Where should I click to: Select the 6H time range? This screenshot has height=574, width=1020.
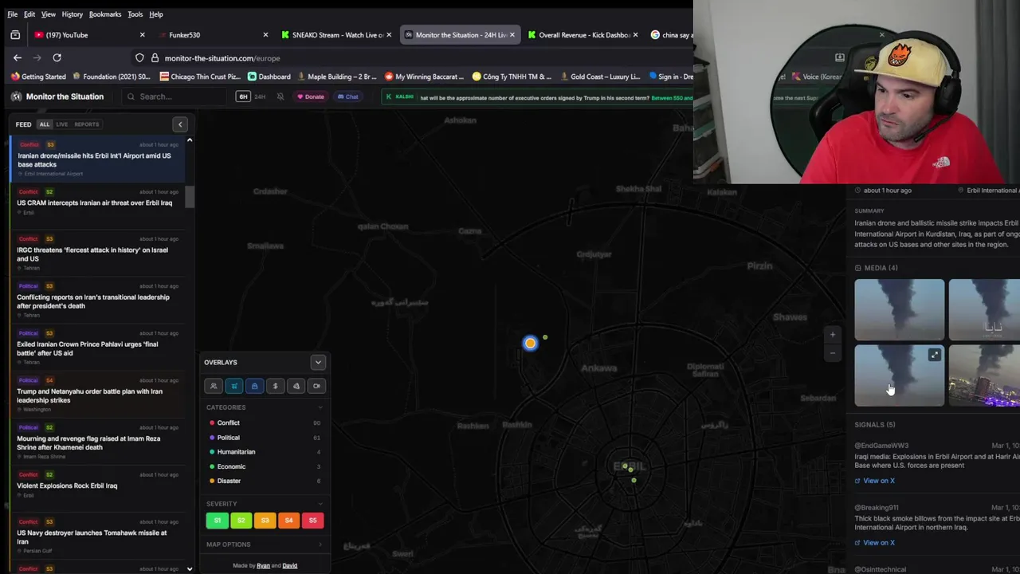click(243, 96)
